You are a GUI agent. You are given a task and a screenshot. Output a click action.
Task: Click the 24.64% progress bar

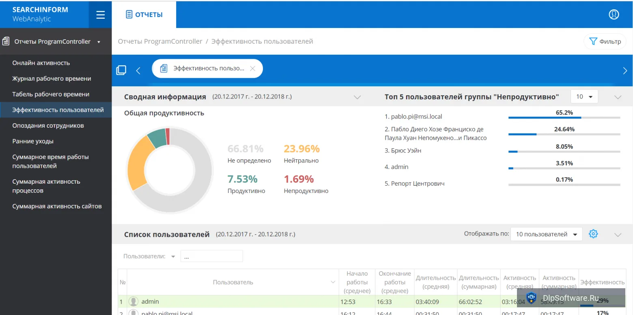[x=564, y=135]
